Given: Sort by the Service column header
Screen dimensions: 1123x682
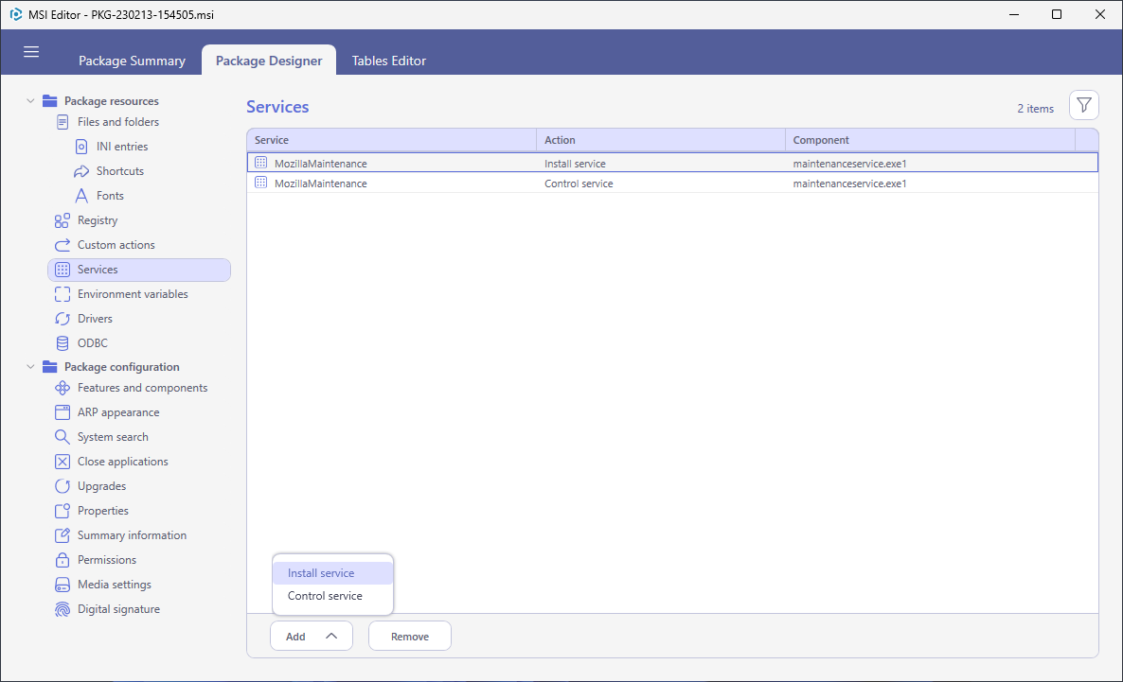Looking at the screenshot, I should click(392, 140).
